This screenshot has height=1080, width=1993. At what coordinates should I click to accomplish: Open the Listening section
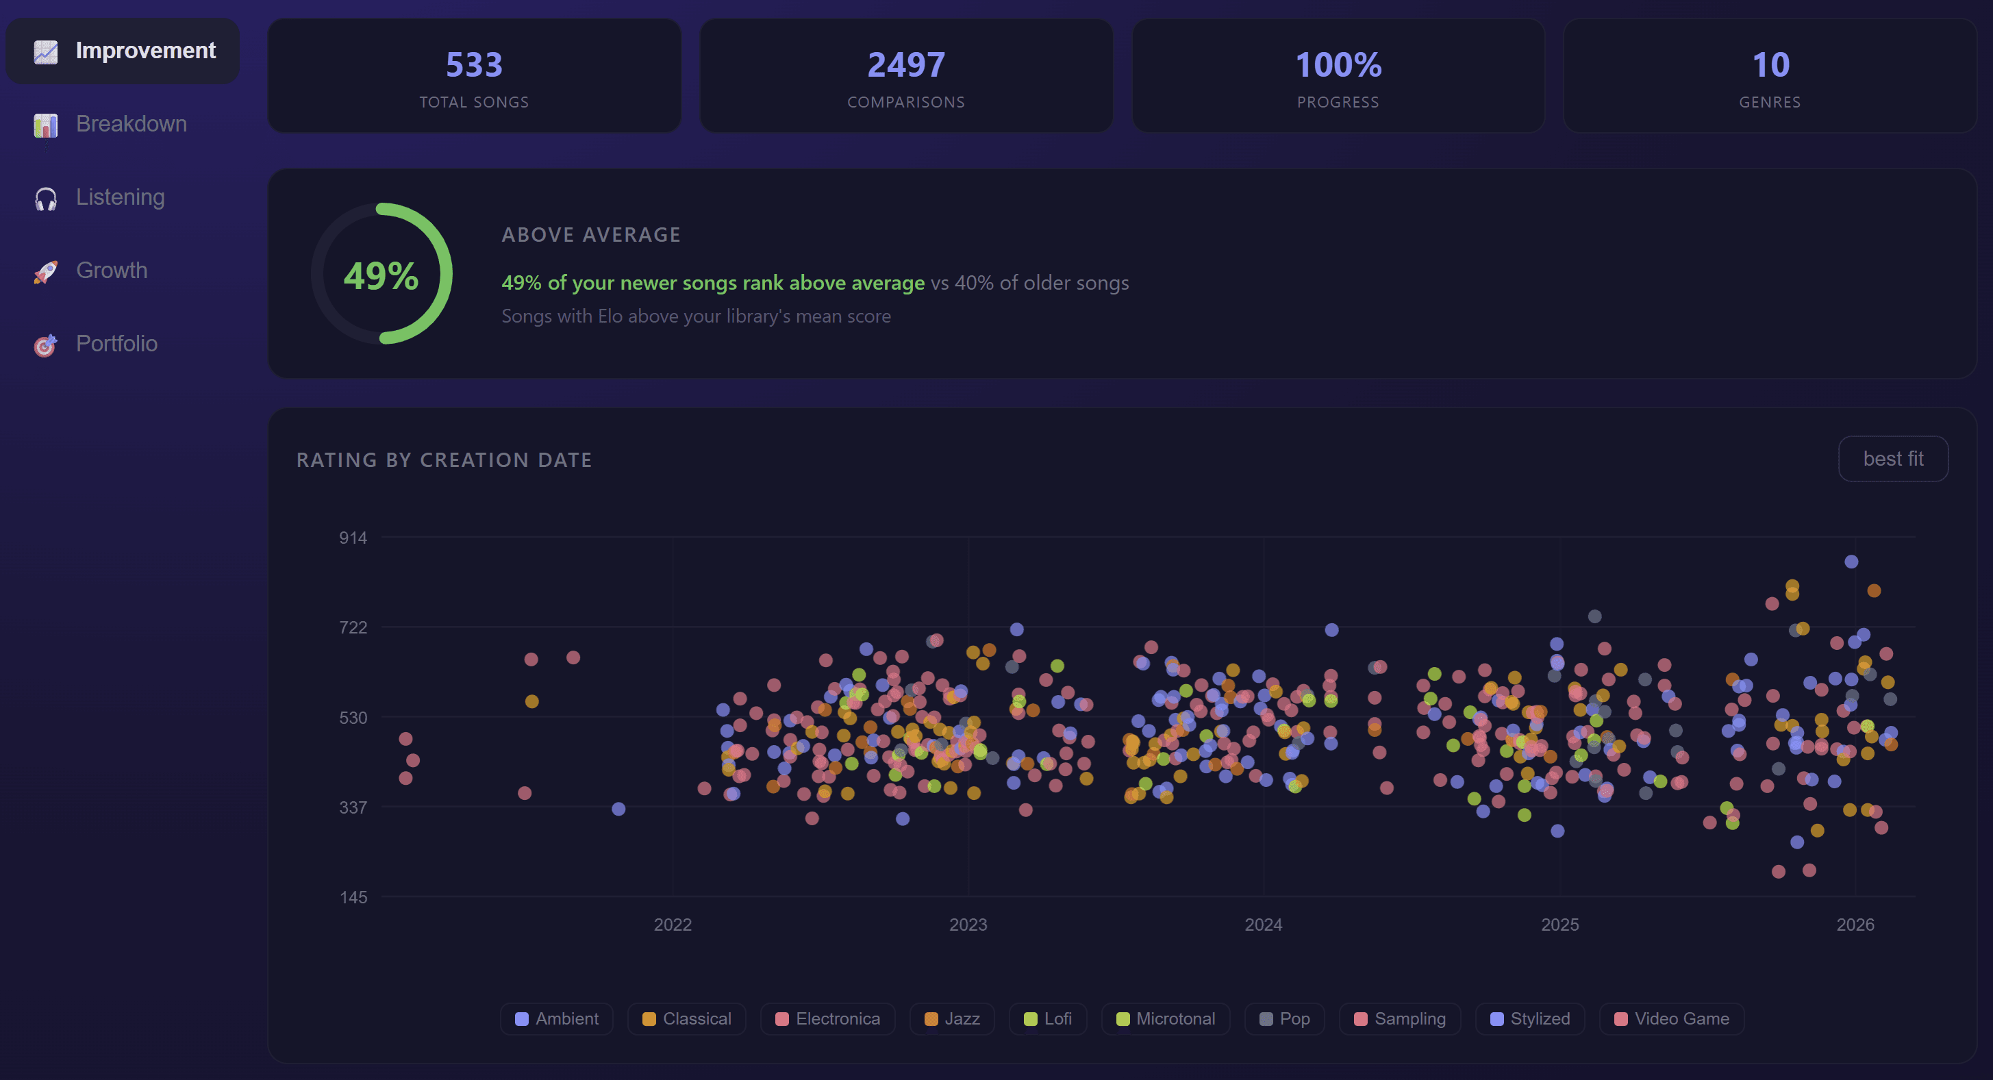coord(120,197)
